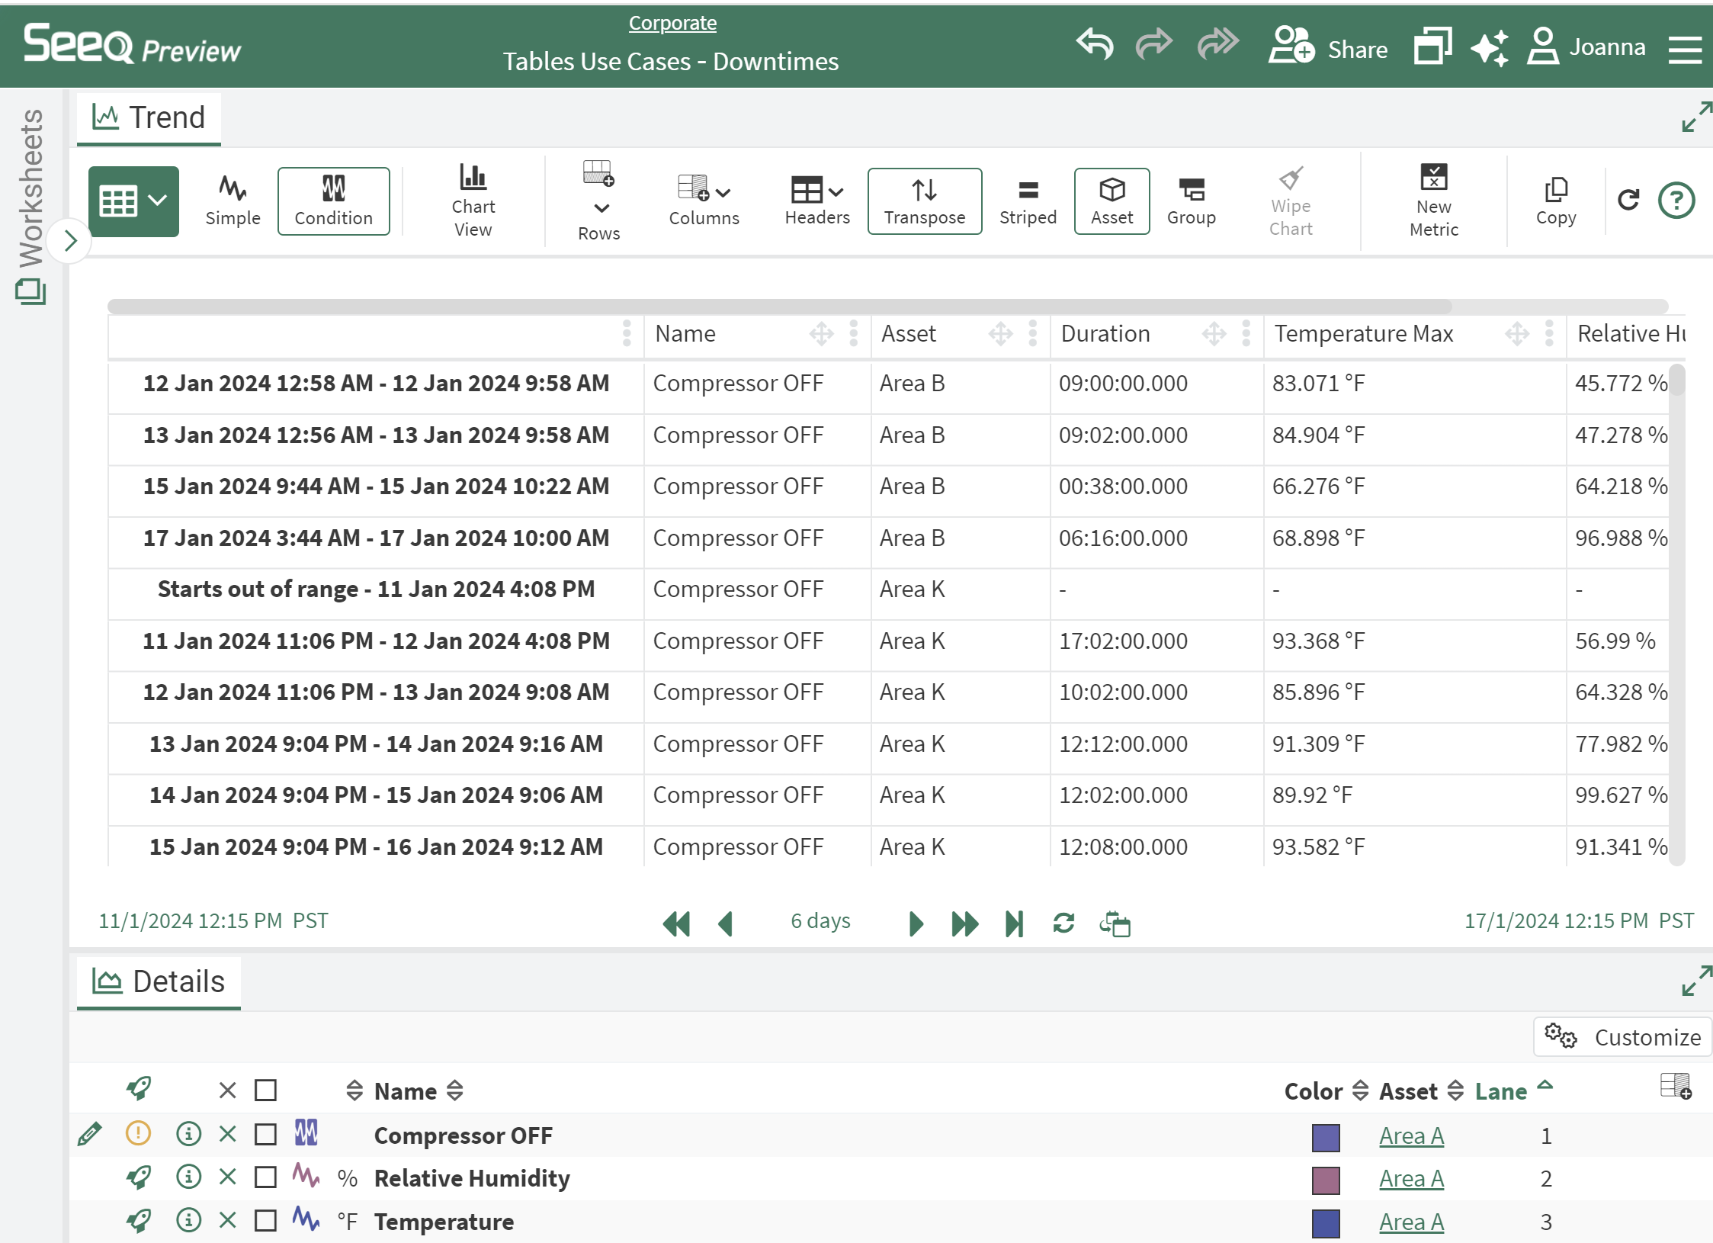Open the help question mark icon
The image size is (1713, 1243).
(1676, 201)
